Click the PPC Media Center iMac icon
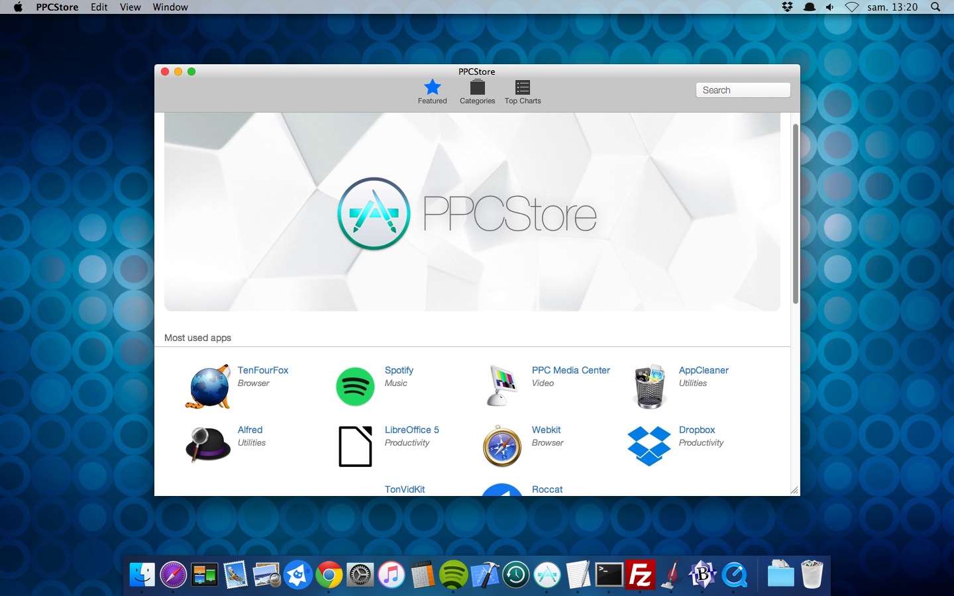 (x=502, y=385)
